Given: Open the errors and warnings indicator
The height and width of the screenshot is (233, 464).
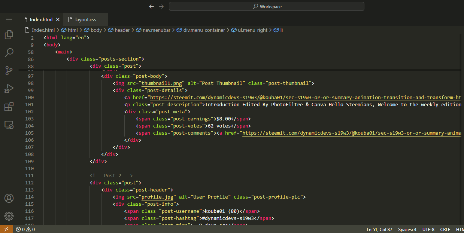Looking at the screenshot, I should pyautogui.click(x=25, y=229).
